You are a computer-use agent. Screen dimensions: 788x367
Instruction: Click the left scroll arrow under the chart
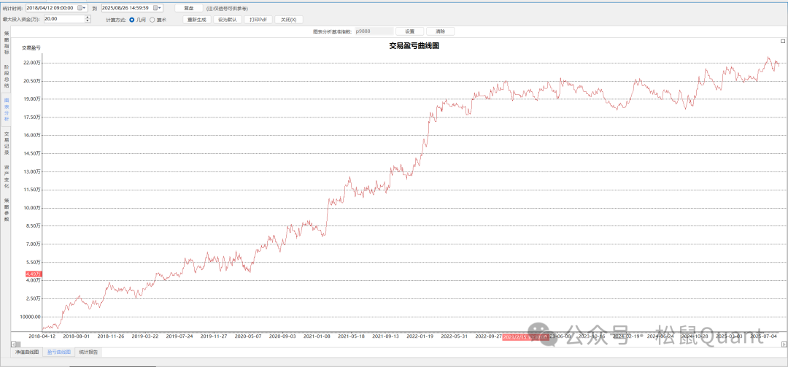point(13,344)
